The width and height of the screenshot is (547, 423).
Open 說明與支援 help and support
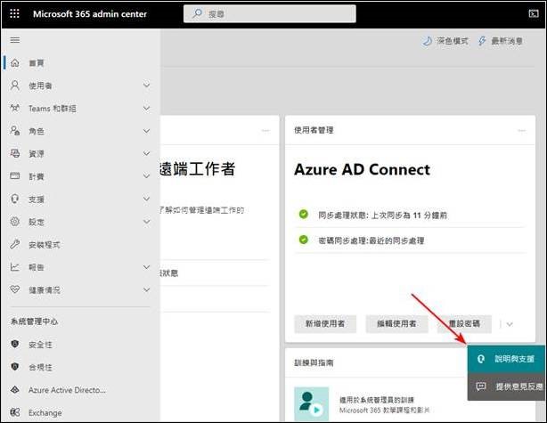click(x=506, y=358)
